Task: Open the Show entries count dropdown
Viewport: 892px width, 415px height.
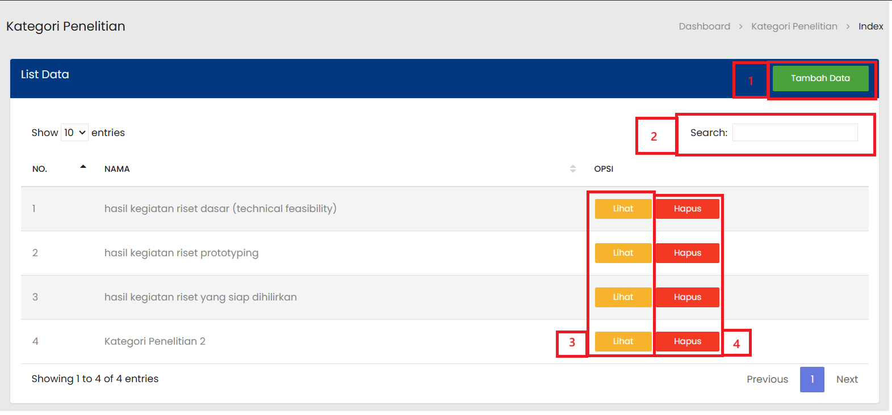Action: click(x=74, y=133)
